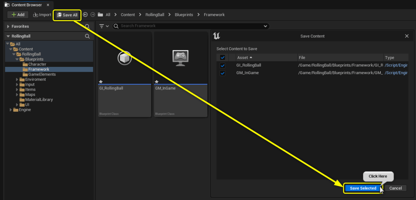This screenshot has height=200, width=416.
Task: Click the back navigation arrow
Action: pos(85,15)
